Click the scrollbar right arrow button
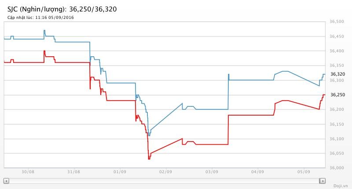 [322, 181]
